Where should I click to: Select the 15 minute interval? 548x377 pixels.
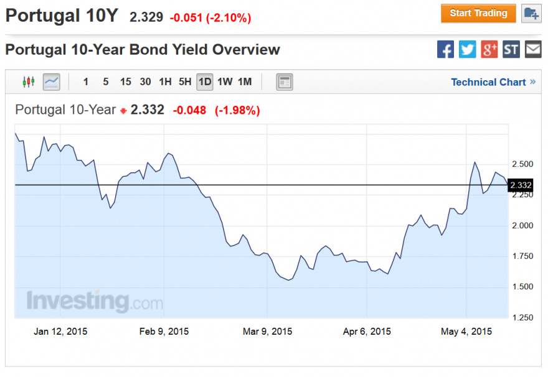pyautogui.click(x=125, y=81)
